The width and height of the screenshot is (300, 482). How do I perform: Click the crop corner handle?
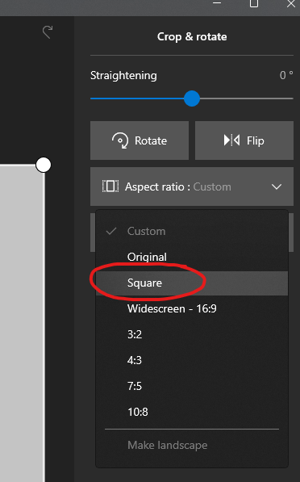point(44,165)
